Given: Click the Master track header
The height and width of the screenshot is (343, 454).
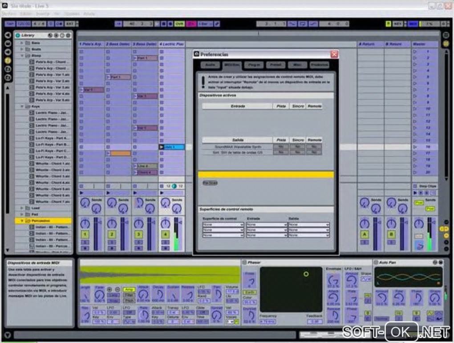Looking at the screenshot, I should coord(425,44).
